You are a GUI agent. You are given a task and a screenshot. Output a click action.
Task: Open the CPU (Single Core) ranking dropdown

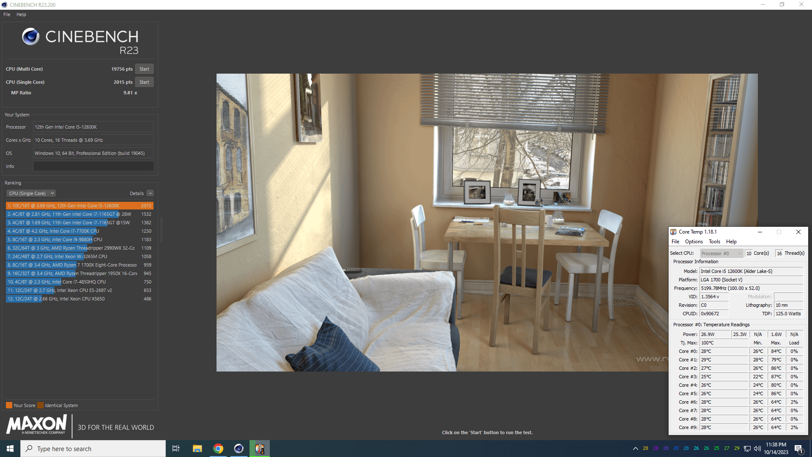[x=31, y=193]
